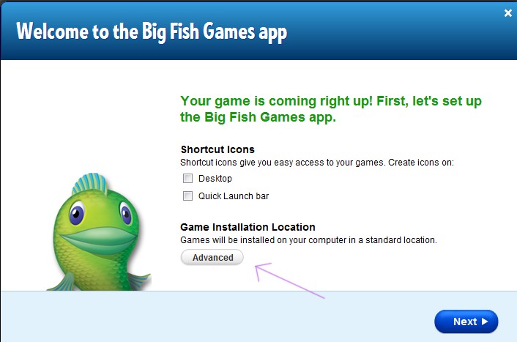Open Advanced installation location options
The height and width of the screenshot is (342, 517).
click(212, 257)
